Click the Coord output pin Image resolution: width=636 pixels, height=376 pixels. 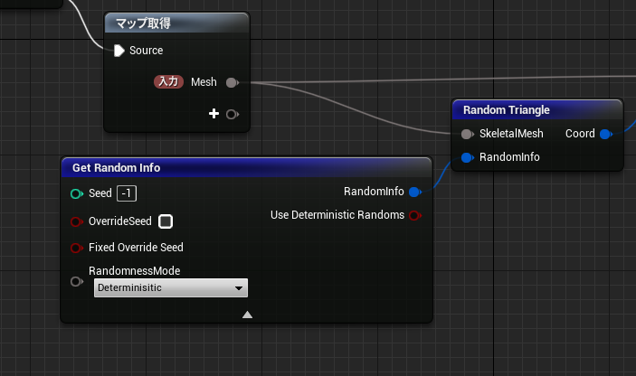point(606,134)
